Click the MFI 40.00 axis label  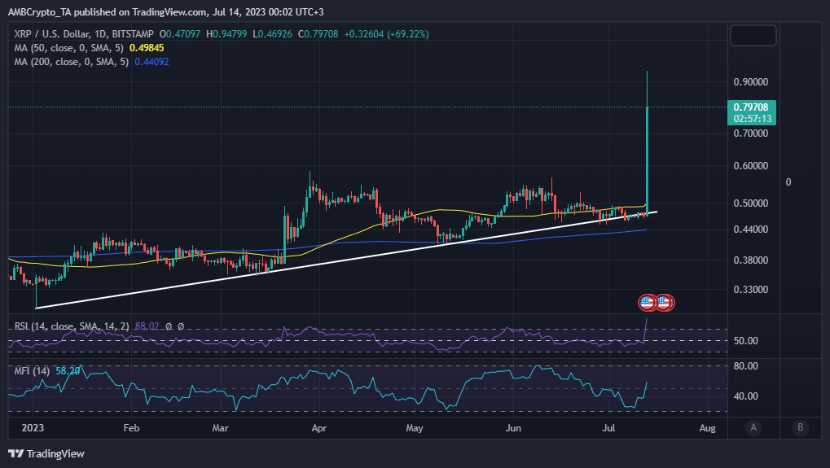point(746,396)
